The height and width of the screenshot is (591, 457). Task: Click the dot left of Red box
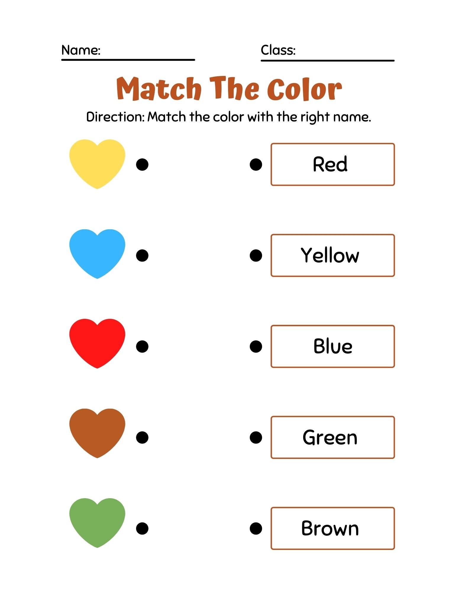256,165
